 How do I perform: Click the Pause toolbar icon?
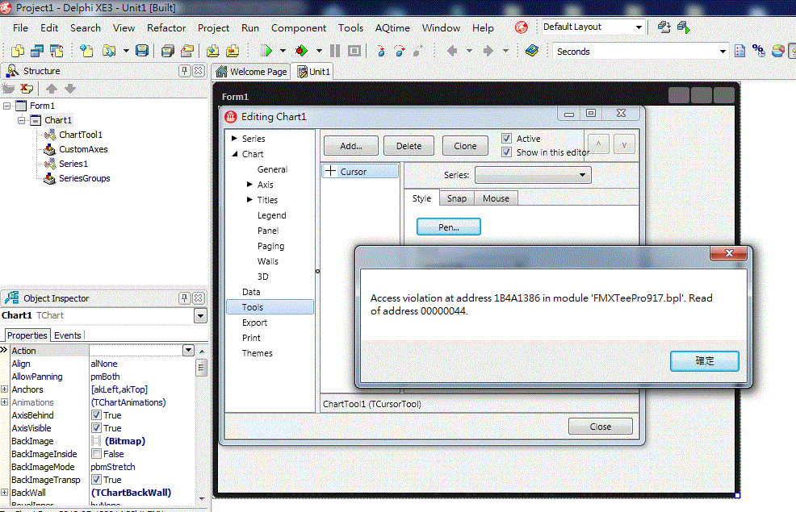click(335, 51)
